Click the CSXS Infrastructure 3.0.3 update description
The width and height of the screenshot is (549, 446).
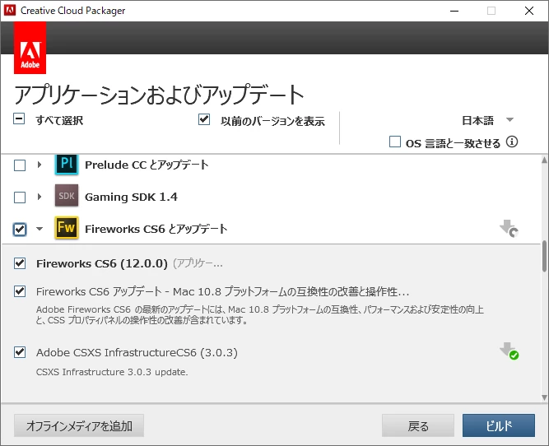pos(112,372)
